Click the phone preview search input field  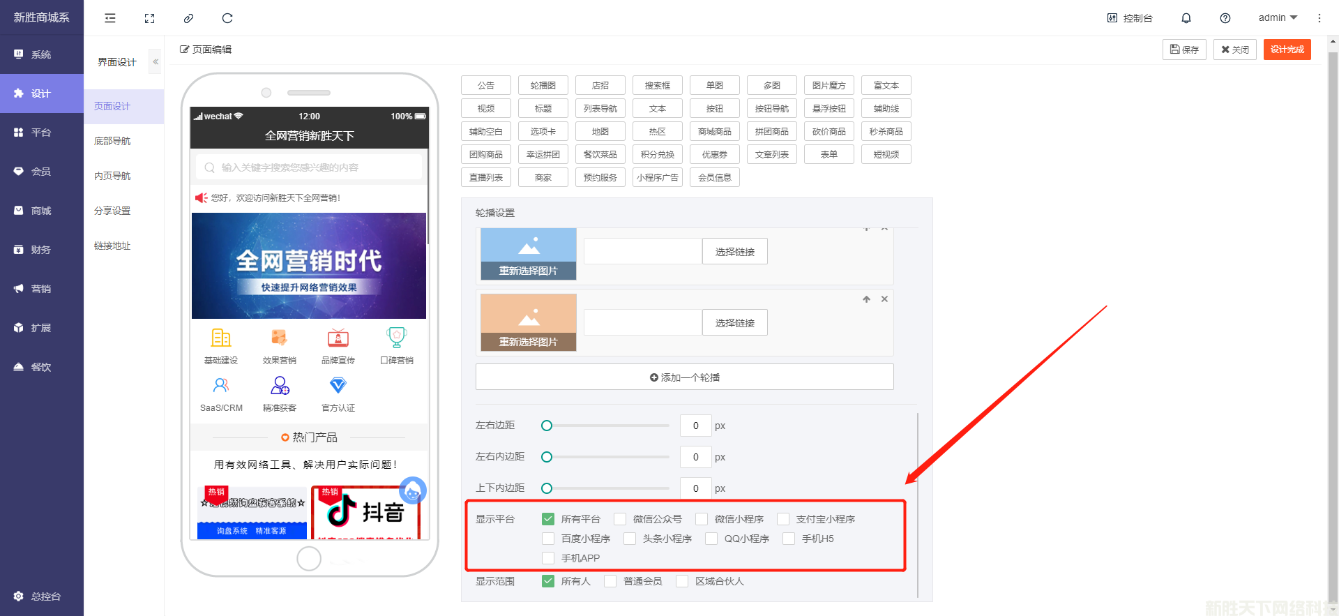[309, 167]
